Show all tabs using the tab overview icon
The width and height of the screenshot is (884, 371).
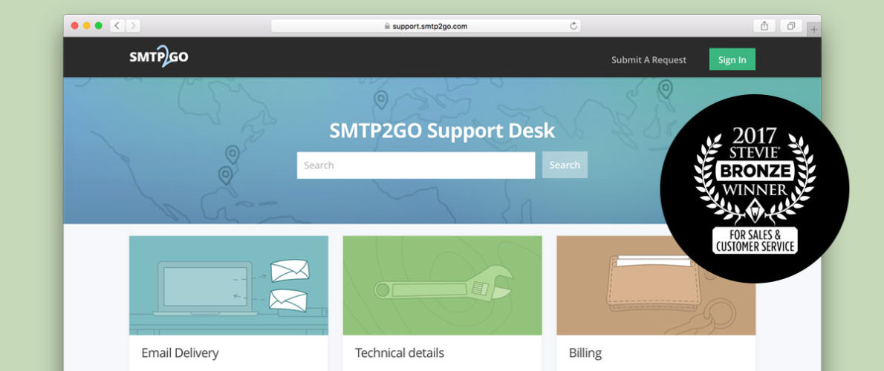791,26
